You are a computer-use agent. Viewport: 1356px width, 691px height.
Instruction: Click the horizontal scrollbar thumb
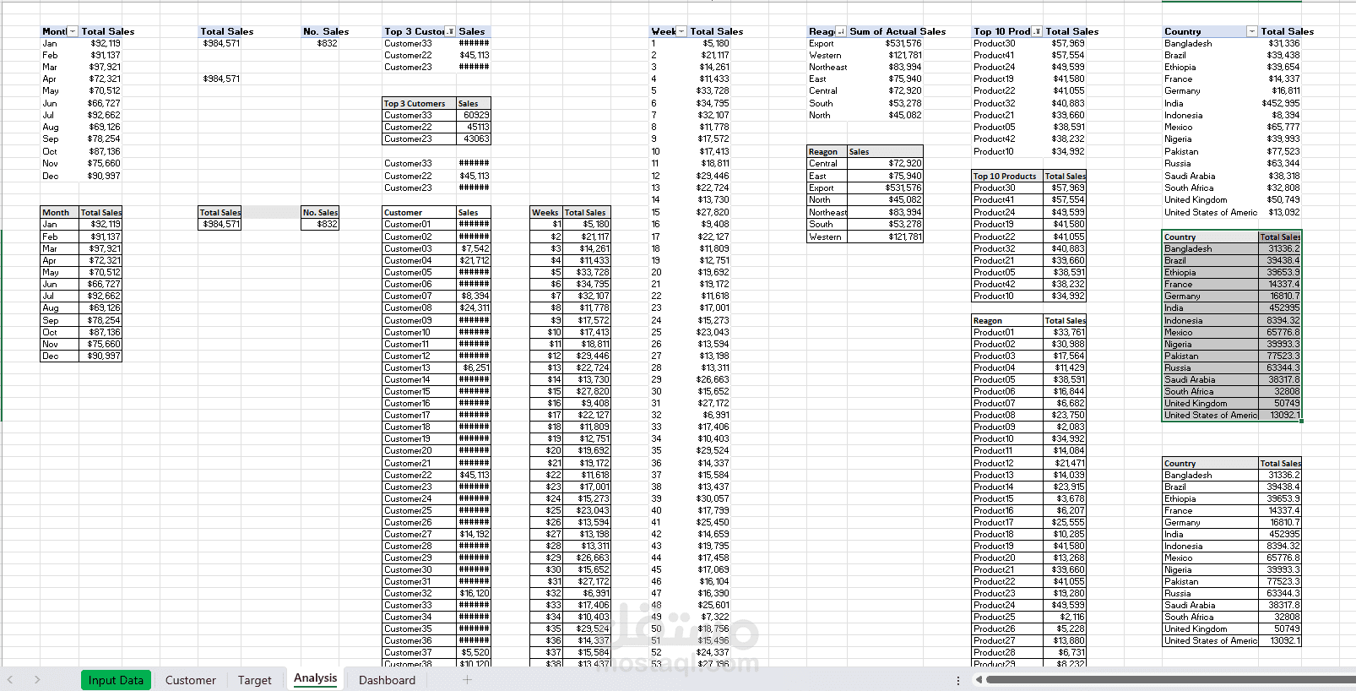coord(1170,679)
